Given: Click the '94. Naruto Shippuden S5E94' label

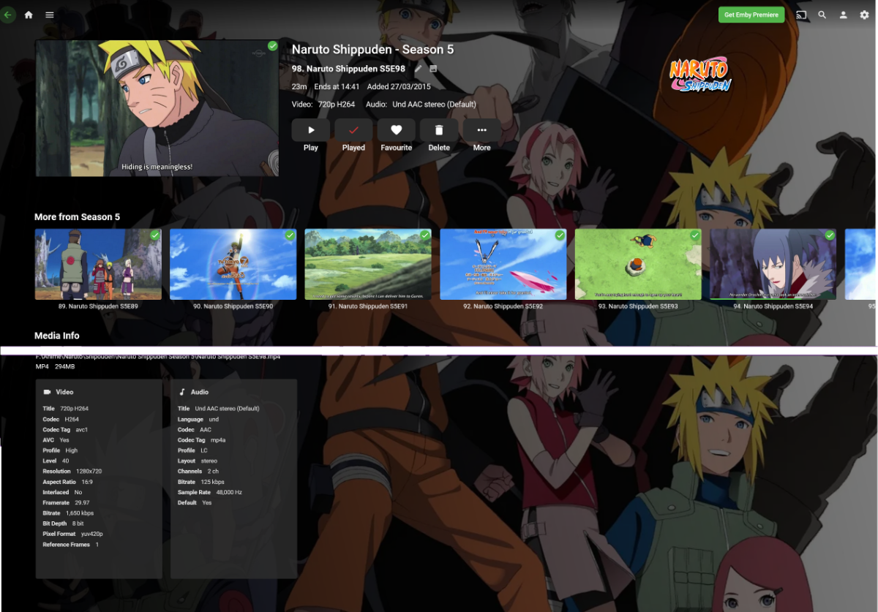Looking at the screenshot, I should click(773, 306).
